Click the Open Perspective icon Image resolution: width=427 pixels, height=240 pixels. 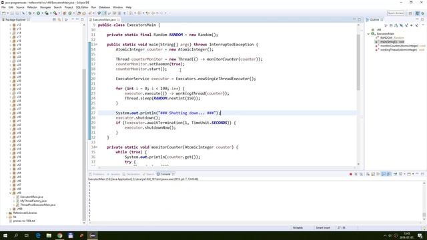410,13
